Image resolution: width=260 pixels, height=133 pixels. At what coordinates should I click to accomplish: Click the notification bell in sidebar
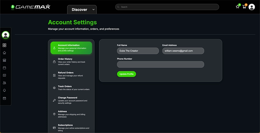pyautogui.click(x=4, y=90)
